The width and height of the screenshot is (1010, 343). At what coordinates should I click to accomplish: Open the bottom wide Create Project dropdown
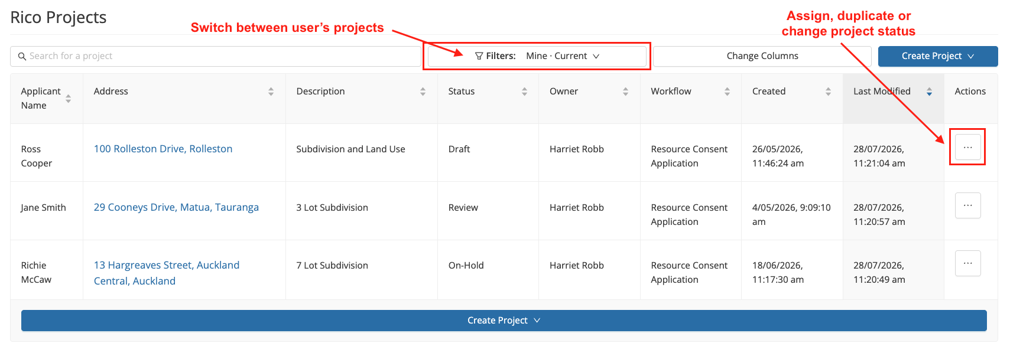504,321
